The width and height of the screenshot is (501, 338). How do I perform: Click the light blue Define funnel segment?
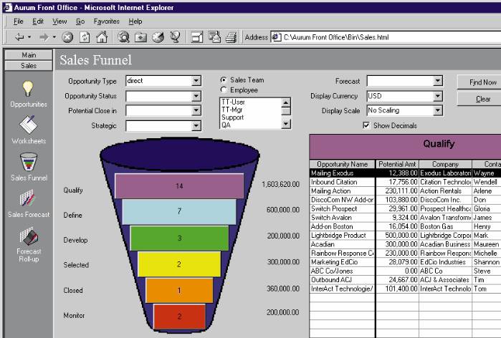[x=179, y=211]
